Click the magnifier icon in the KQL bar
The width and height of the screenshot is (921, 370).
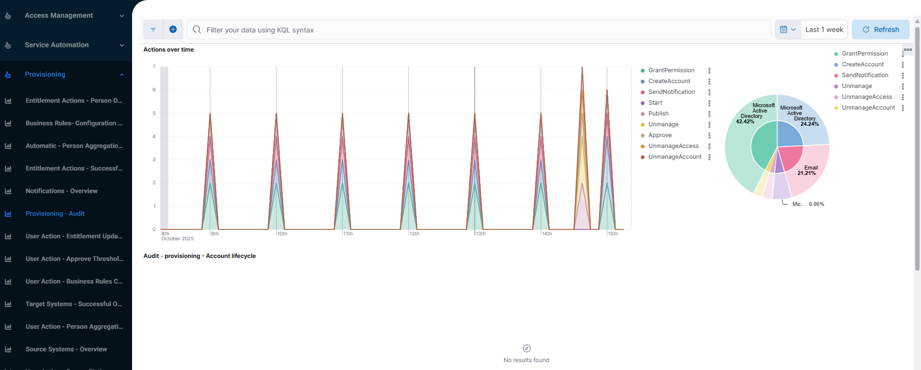click(197, 29)
